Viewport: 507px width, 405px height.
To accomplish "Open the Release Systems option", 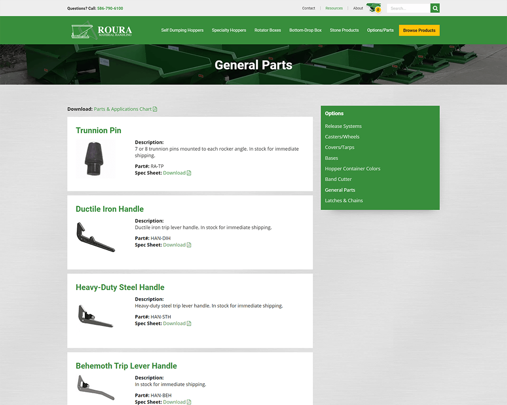I will (x=343, y=126).
